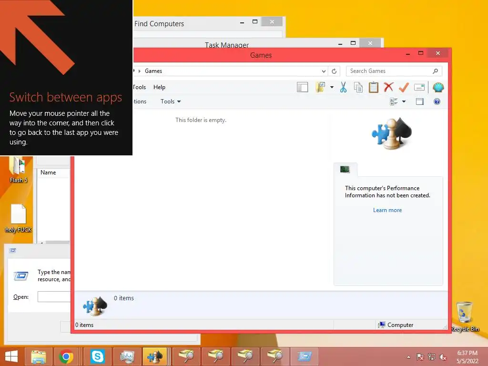Screen dimensions: 488x366
Task: Click the Copy pages icon
Action: [358, 88]
